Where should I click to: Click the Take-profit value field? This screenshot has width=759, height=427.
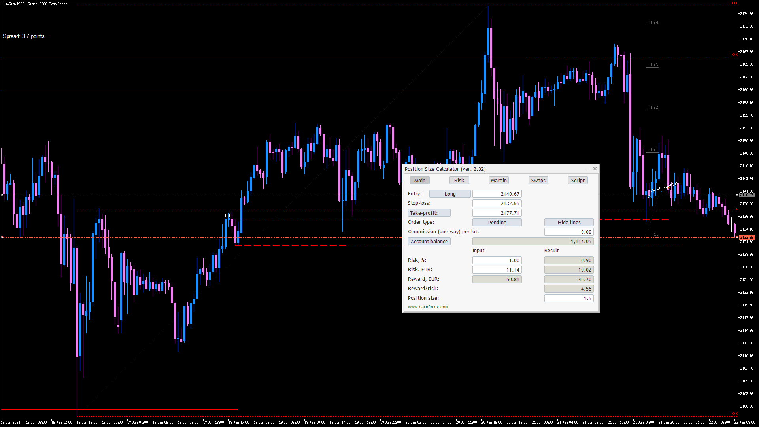pos(497,213)
